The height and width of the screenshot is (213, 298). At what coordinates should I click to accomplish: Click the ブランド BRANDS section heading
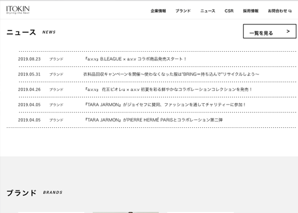click(x=34, y=193)
